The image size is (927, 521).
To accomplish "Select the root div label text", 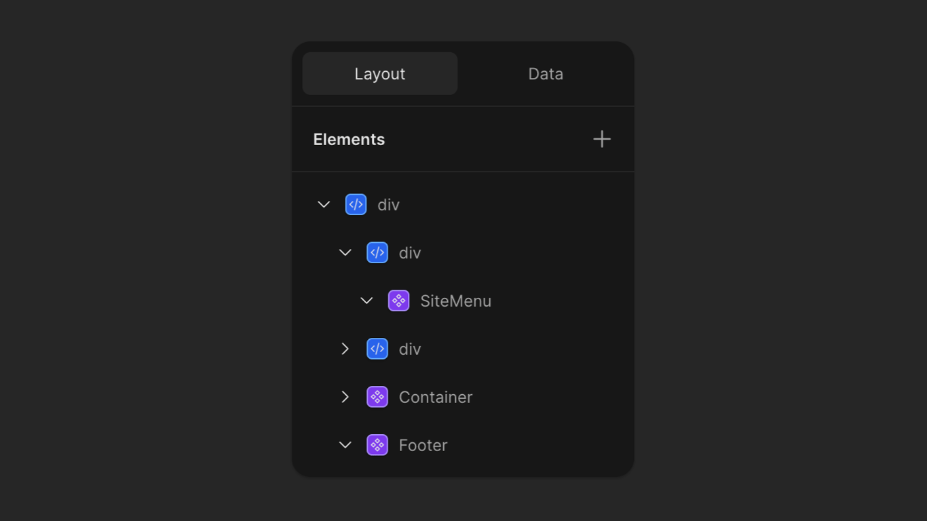I will [388, 204].
